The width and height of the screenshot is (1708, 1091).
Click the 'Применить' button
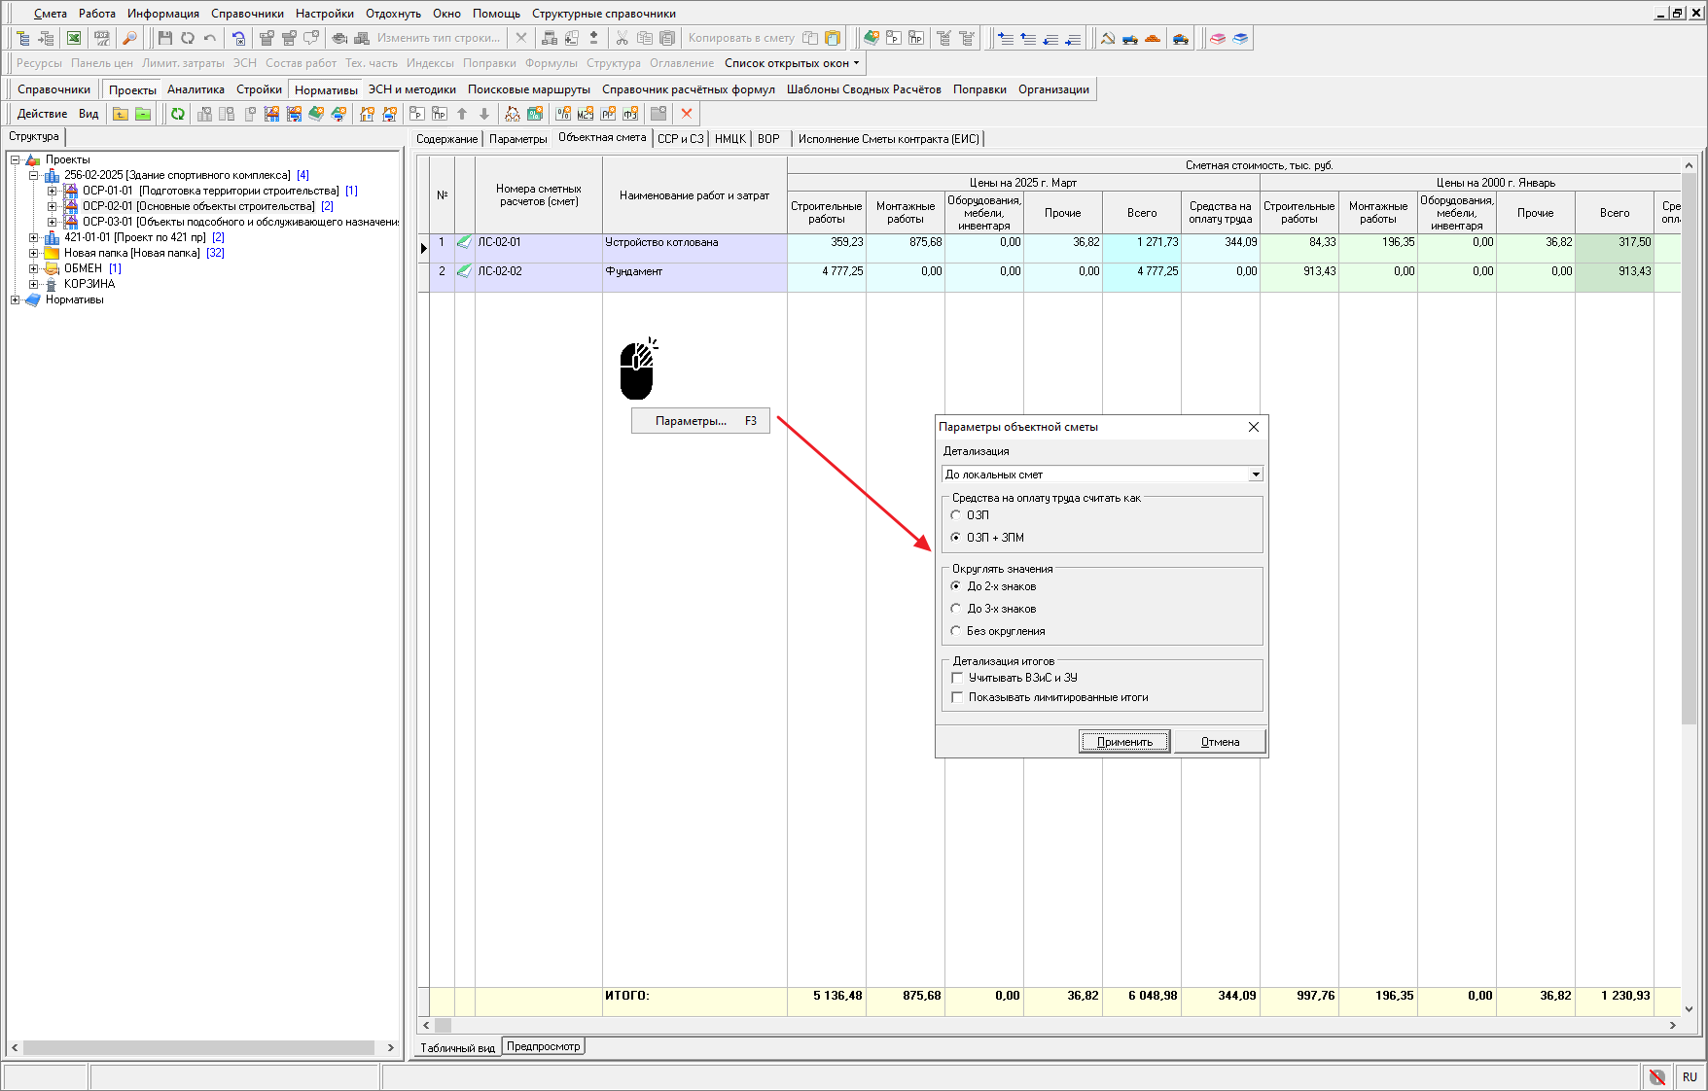[x=1124, y=742]
